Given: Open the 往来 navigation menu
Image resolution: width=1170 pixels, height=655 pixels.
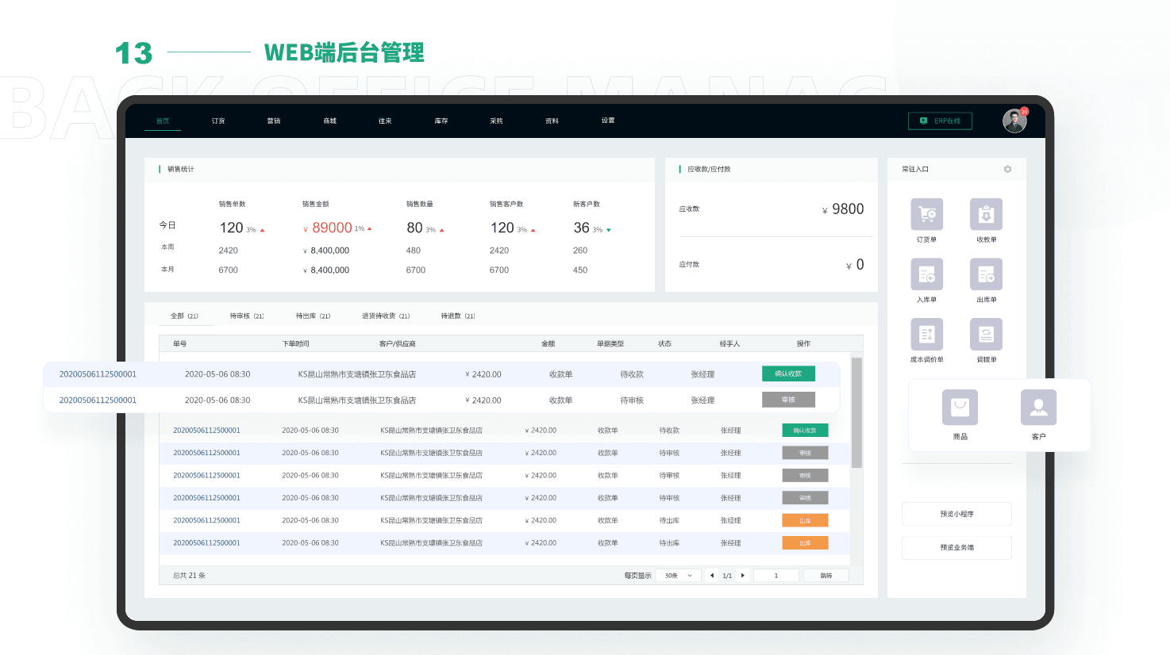Looking at the screenshot, I should point(385,121).
